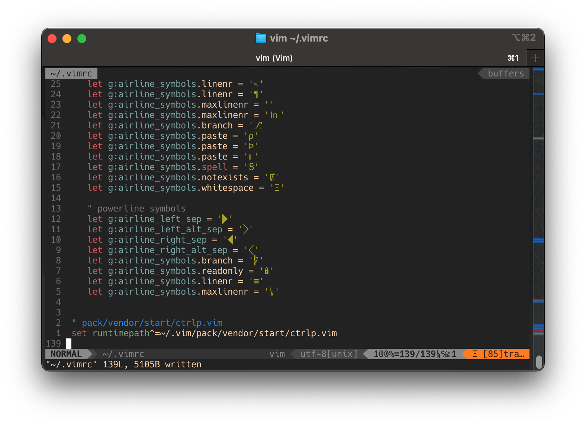Click the paste ρ symbol on line 20
Screen dimensions: 586x426
tap(251, 136)
